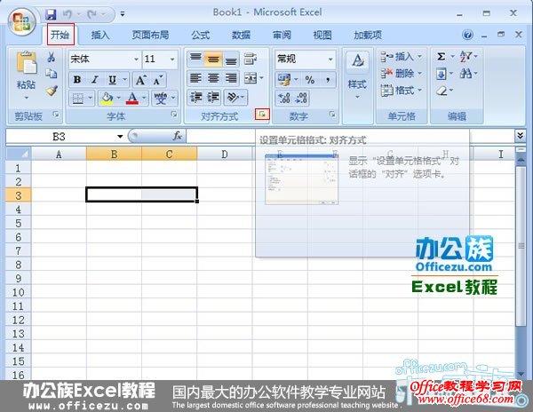
Task: Switch to the 开始 tab
Action: point(60,35)
